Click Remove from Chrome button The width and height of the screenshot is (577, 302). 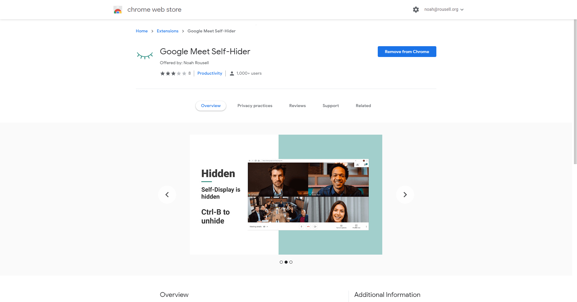[407, 52]
